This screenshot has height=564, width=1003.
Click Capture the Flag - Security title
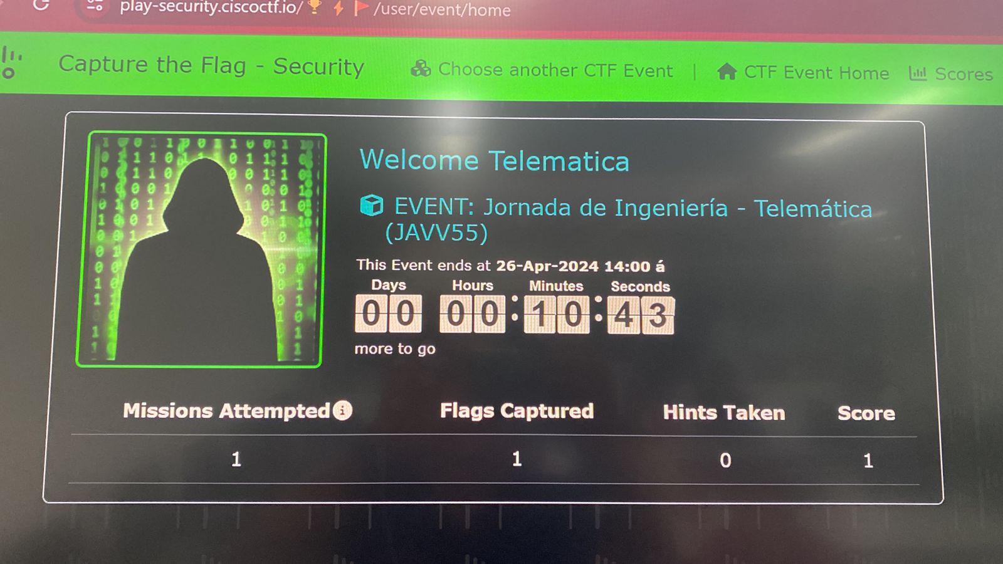coord(211,65)
